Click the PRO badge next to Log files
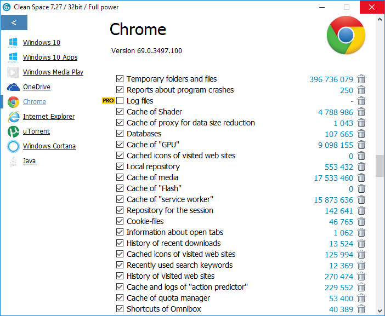Viewport: 385px width, 316px height. [108, 101]
